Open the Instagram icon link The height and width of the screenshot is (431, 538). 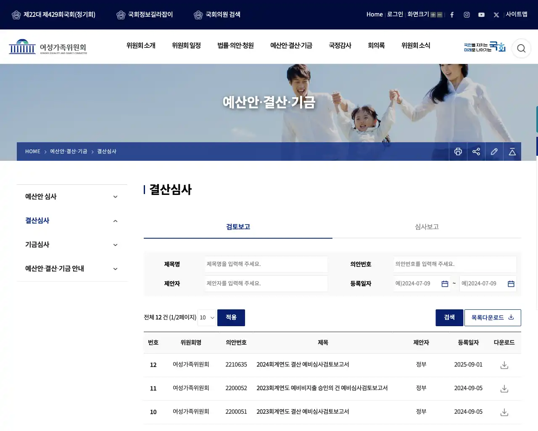pyautogui.click(x=467, y=15)
